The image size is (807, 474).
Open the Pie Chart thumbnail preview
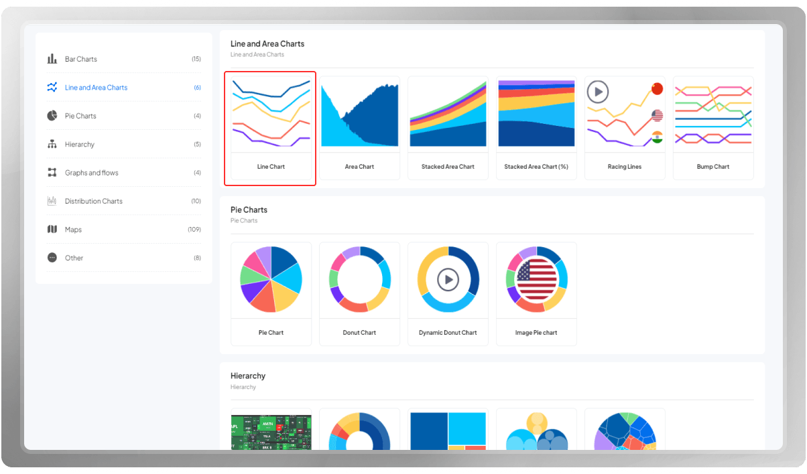(271, 280)
